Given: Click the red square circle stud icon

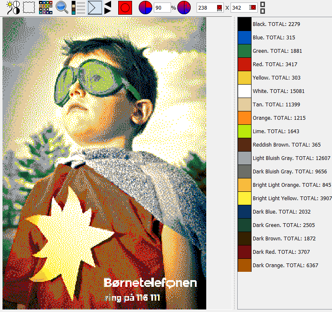Looking at the screenshot, I should [125, 8].
